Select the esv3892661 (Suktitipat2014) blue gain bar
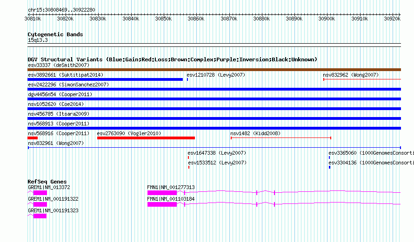Image resolution: width=414 pixels, height=242 pixels. (x=105, y=79)
